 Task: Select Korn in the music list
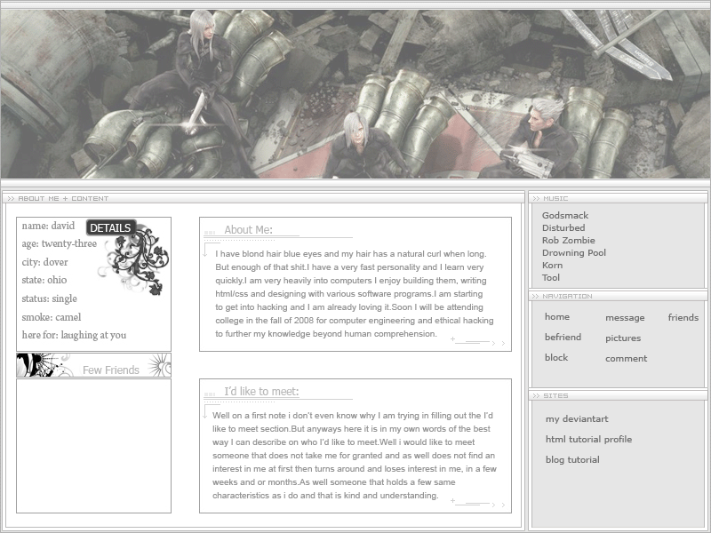tap(552, 265)
